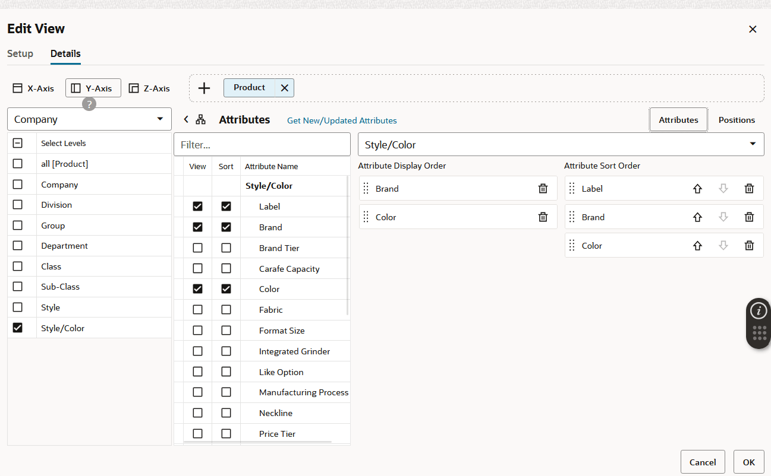The width and height of the screenshot is (771, 476).
Task: Open the hierarchy tree icon beside Attributes
Action: tap(200, 119)
